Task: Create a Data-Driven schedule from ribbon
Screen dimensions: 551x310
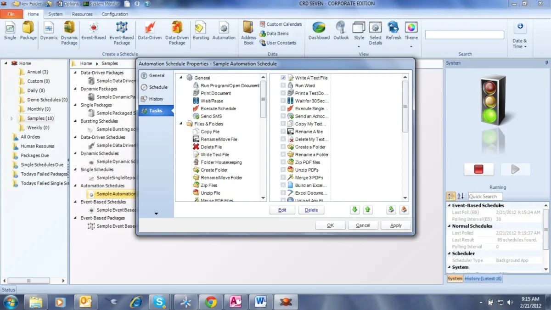Action: [x=150, y=31]
